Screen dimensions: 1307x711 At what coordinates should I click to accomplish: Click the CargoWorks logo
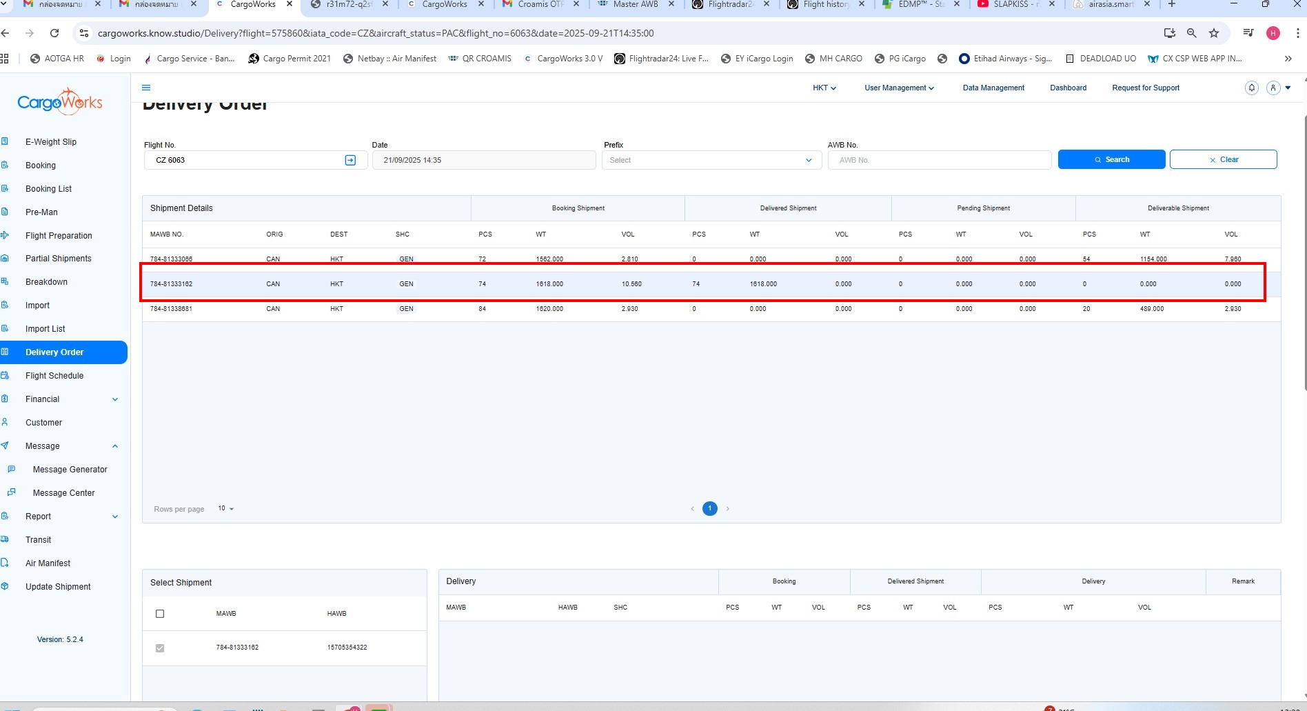[60, 103]
